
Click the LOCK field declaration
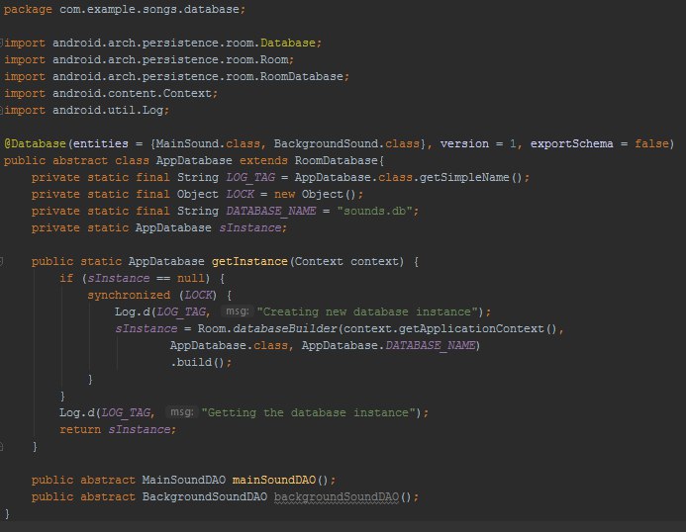click(x=240, y=194)
